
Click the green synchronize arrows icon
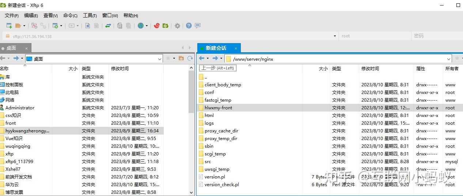click(x=108, y=26)
